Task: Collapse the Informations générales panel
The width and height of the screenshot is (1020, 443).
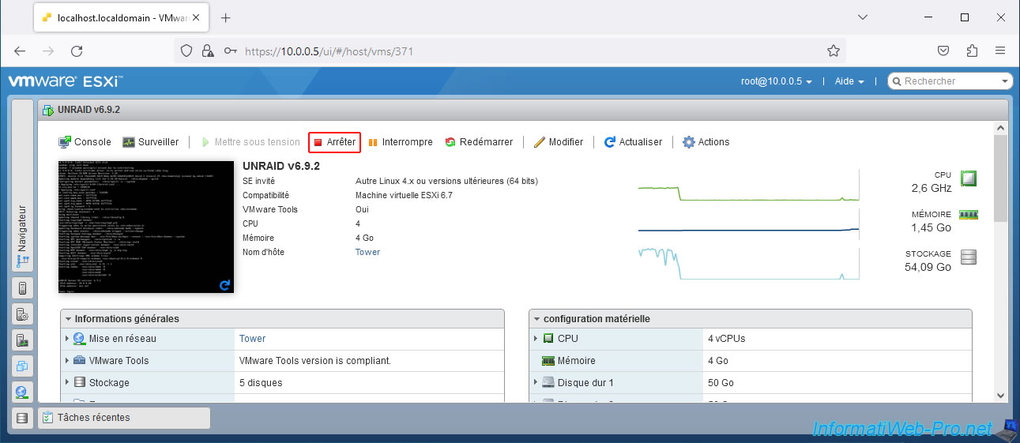Action: tap(69, 319)
